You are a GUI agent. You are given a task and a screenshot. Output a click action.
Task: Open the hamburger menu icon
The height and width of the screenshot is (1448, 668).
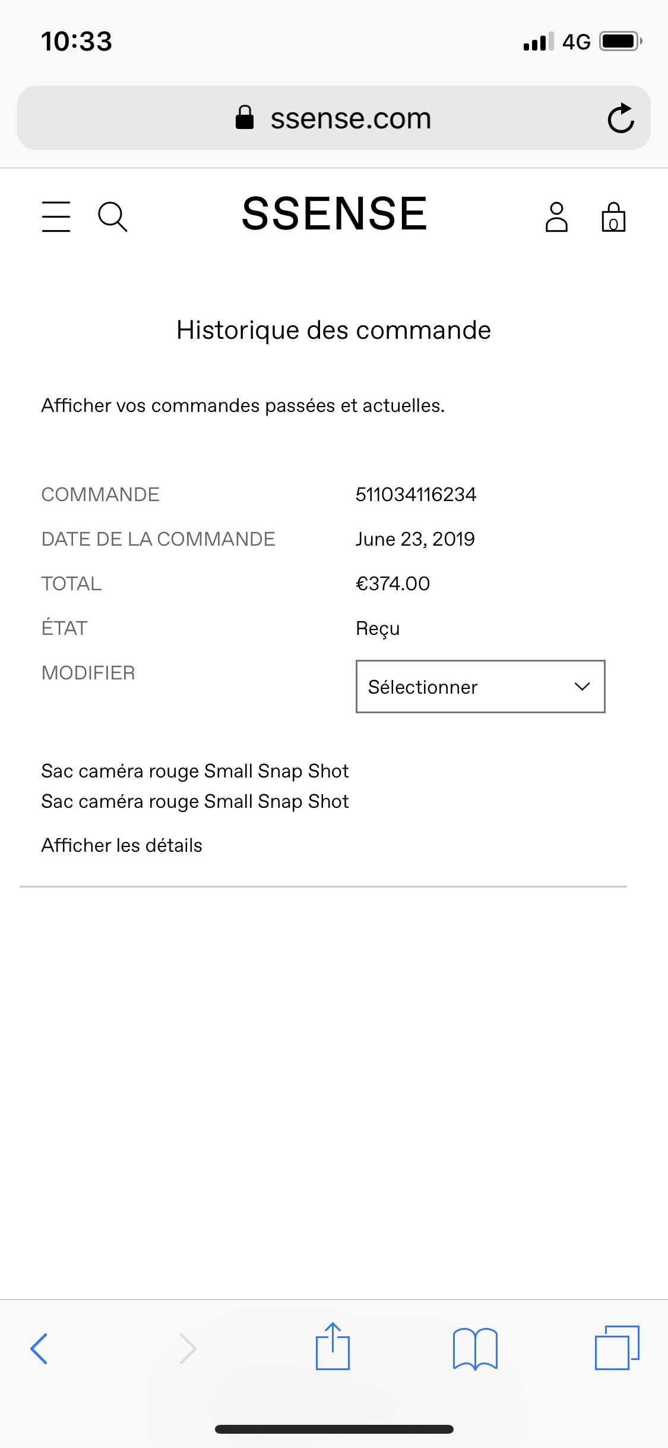point(56,216)
